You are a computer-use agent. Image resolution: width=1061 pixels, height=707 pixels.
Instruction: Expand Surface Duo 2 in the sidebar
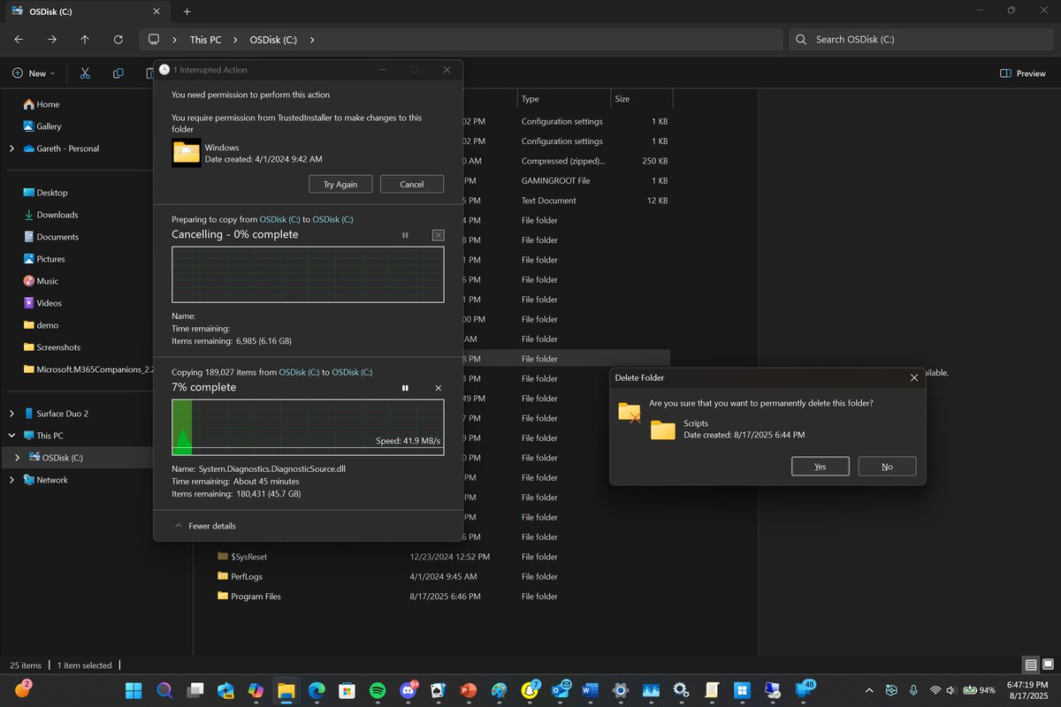pyautogui.click(x=11, y=414)
